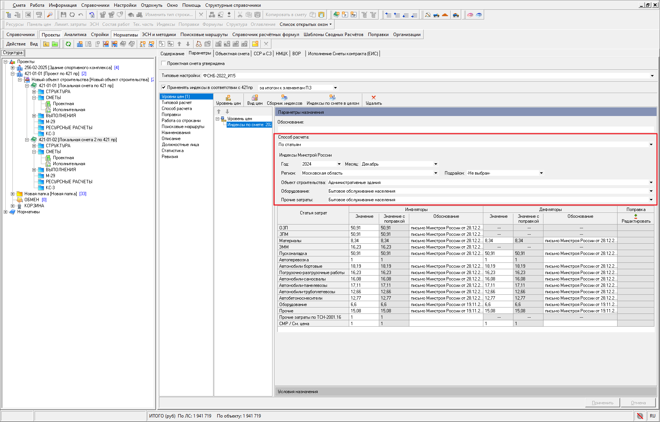660x422 pixels.
Task: Open the 'Регион' dropdown with Московская область
Action: [x=436, y=173]
